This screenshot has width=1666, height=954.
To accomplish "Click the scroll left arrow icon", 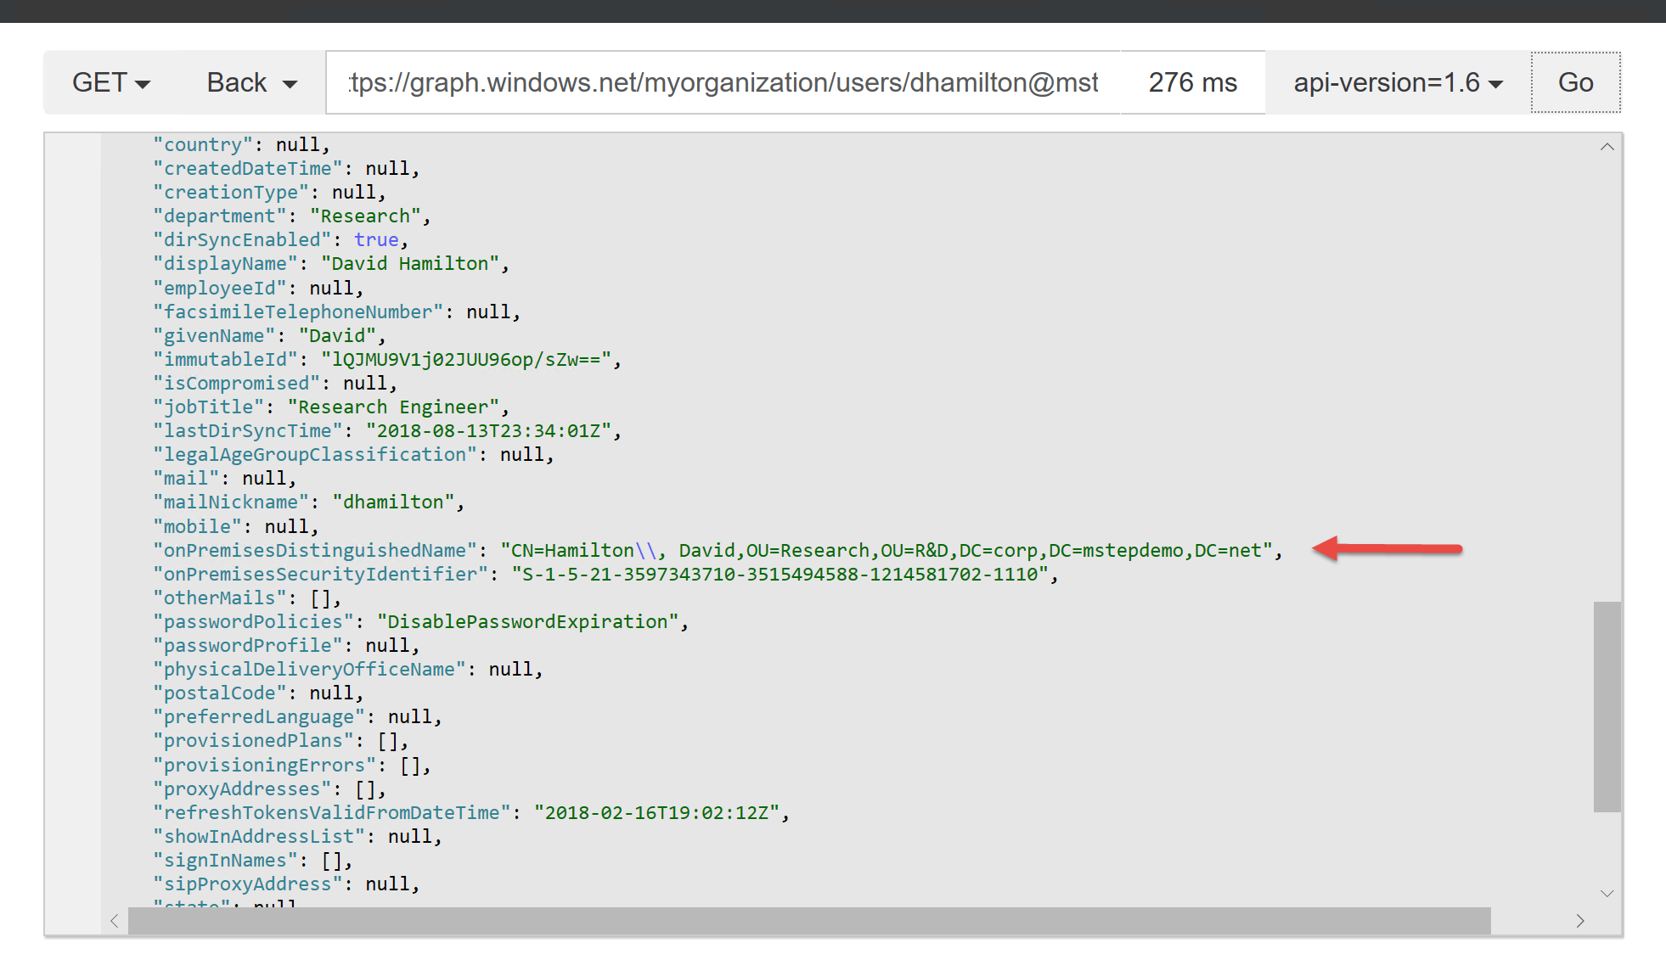I will point(115,921).
